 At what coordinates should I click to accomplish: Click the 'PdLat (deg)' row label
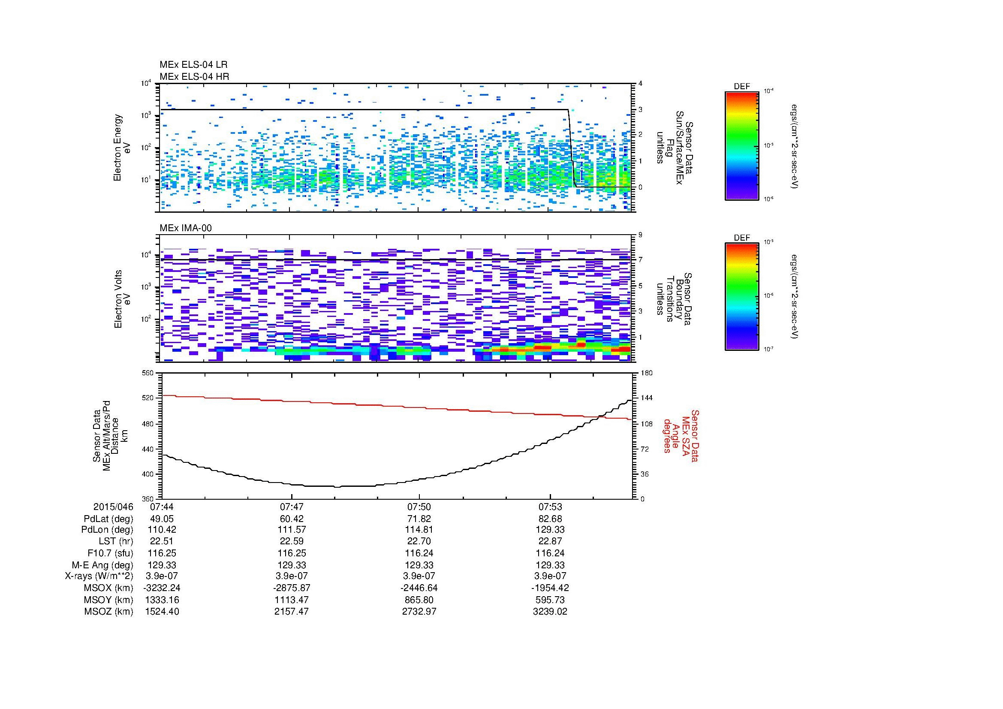pyautogui.click(x=108, y=519)
